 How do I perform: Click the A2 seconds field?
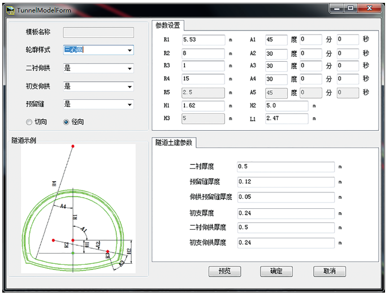coord(348,53)
